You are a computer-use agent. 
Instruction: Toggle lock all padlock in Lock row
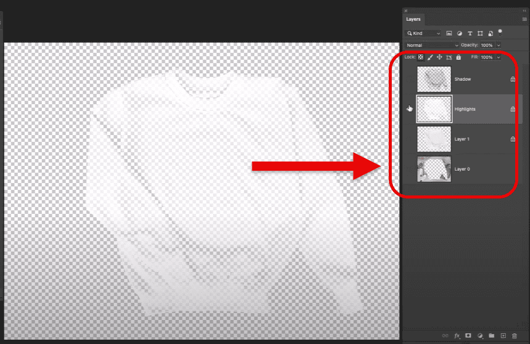458,57
